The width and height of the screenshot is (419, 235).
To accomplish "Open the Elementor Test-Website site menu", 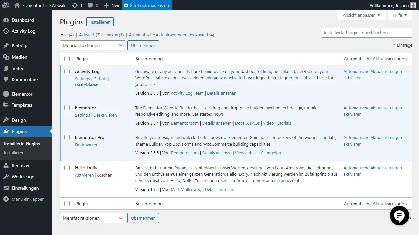I will click(x=41, y=5).
